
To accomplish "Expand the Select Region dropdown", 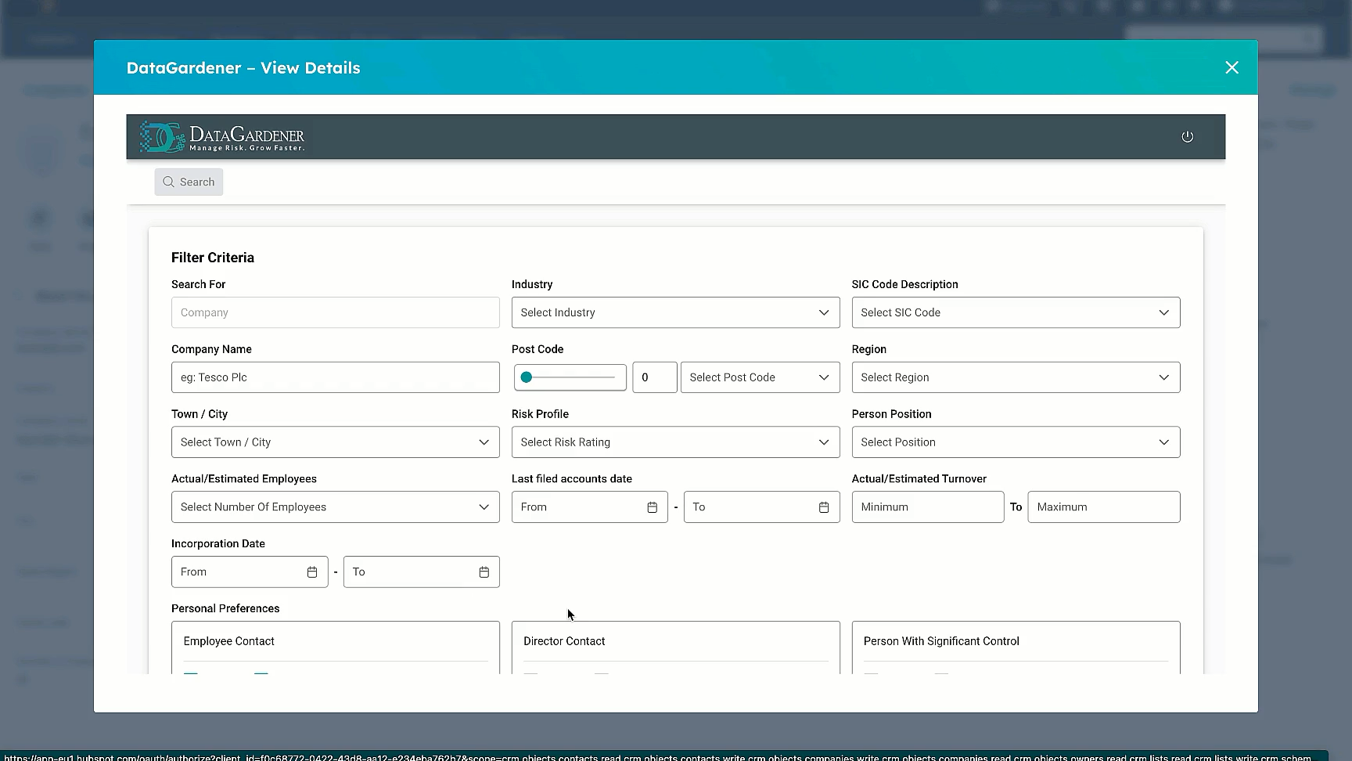I will pos(1015,377).
